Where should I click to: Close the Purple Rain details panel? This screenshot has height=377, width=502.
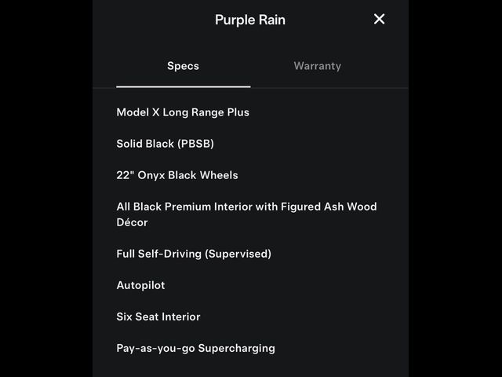(379, 19)
